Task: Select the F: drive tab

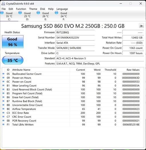Action: tap(64, 16)
